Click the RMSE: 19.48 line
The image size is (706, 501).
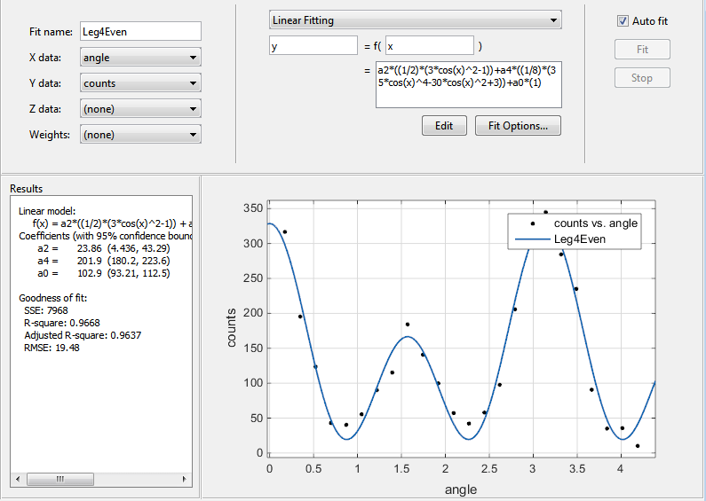pos(52,348)
